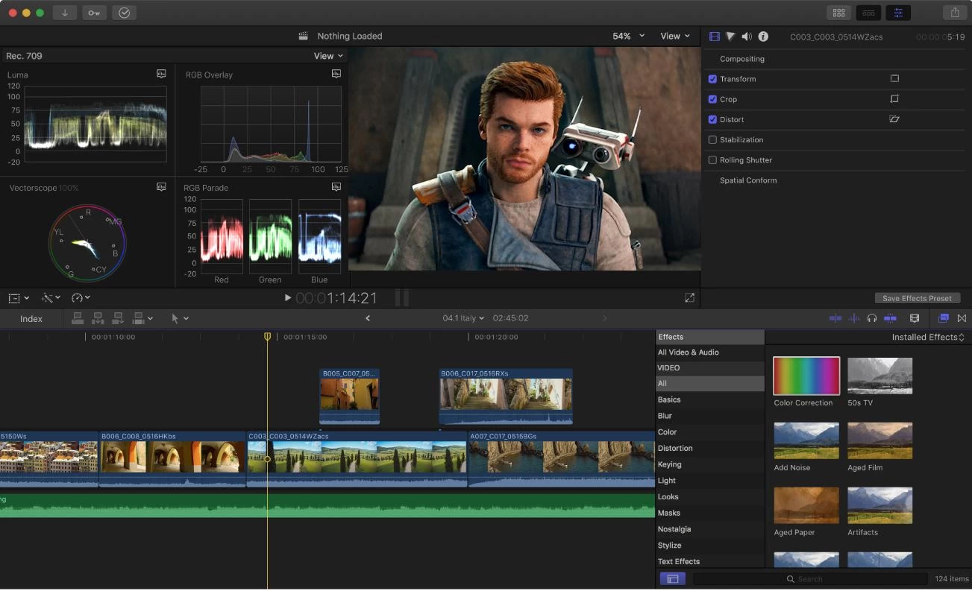
Task: Select the All Video & Audio category
Action: [709, 353]
